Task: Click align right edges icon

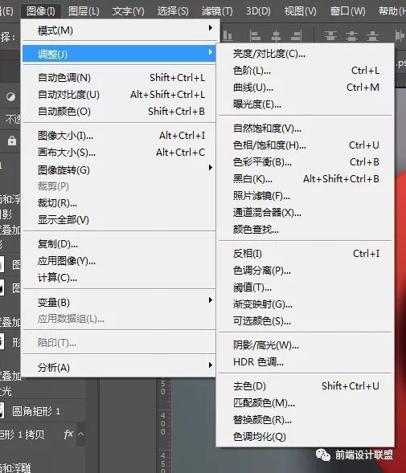Action: (296, 36)
